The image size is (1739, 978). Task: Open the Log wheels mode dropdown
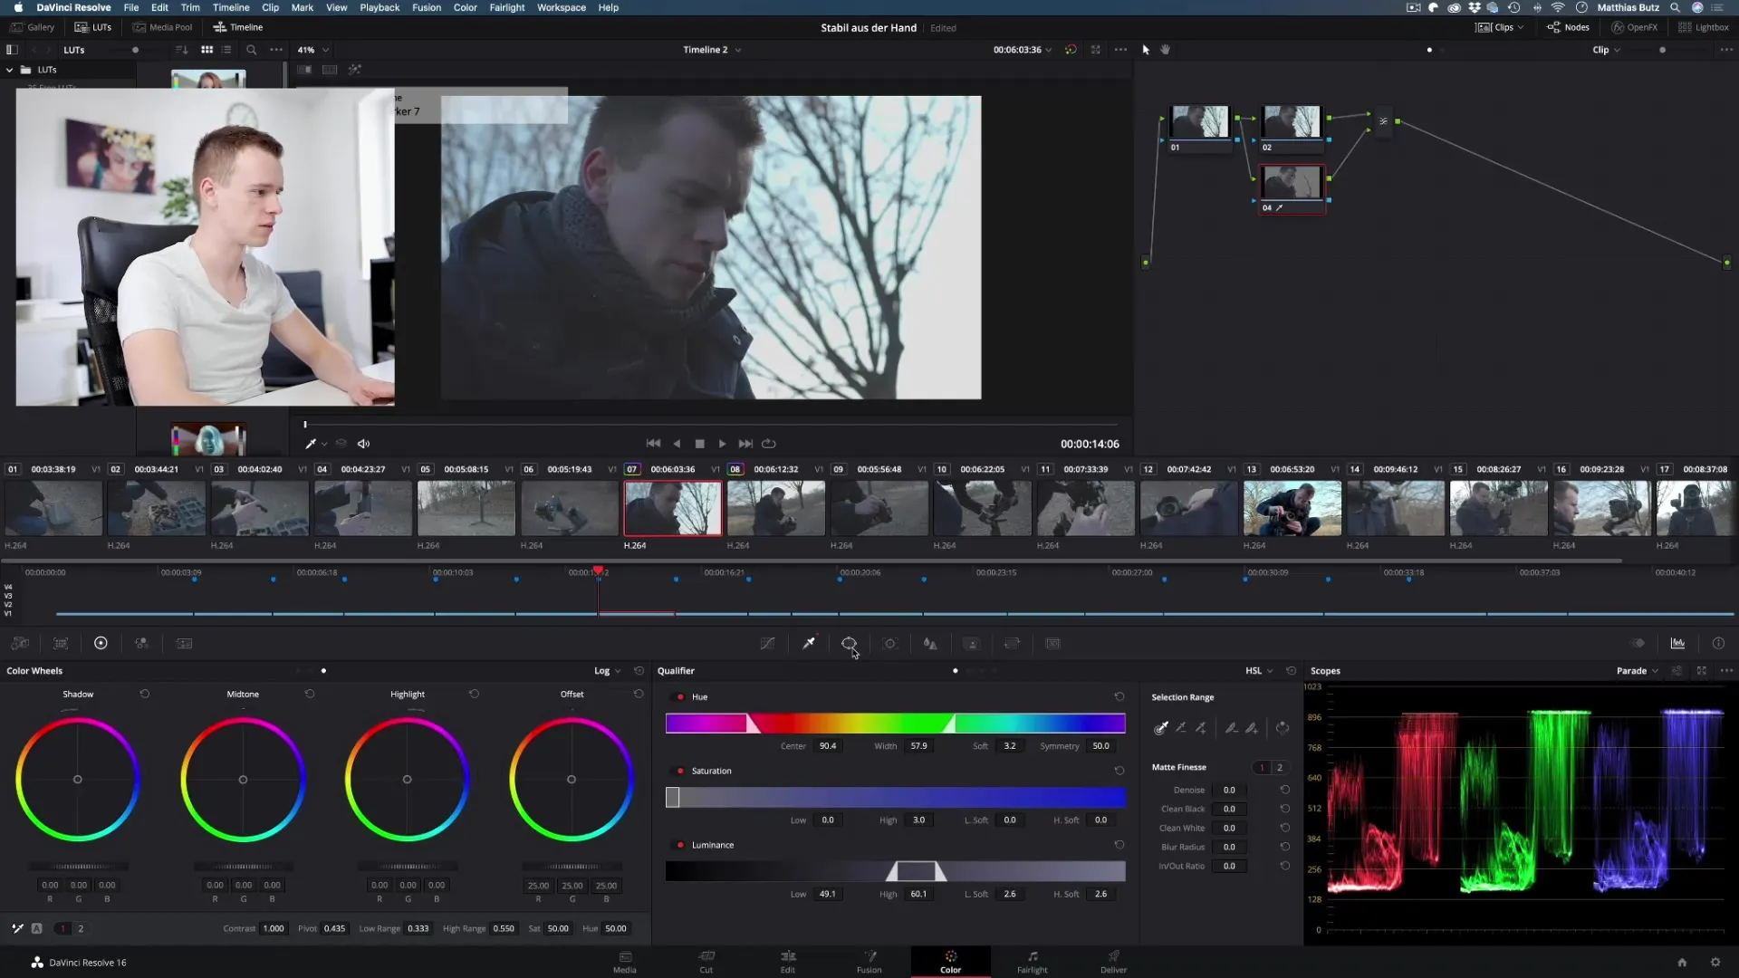(608, 671)
